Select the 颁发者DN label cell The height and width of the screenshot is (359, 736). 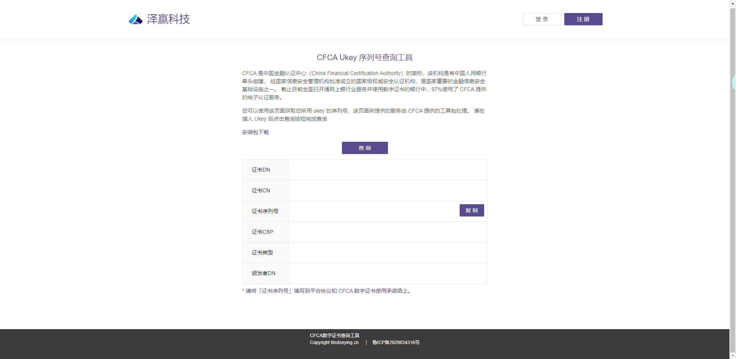click(x=265, y=273)
